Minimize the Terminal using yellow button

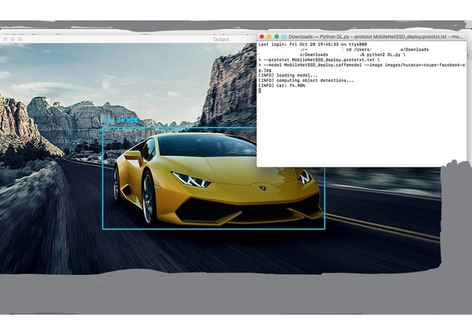click(x=269, y=37)
